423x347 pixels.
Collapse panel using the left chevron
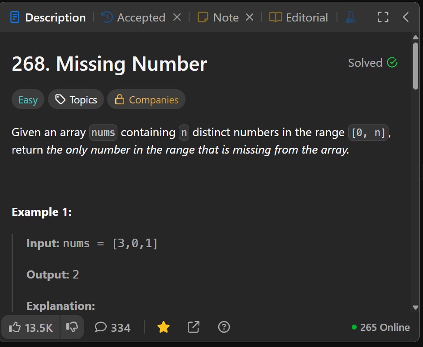click(406, 17)
